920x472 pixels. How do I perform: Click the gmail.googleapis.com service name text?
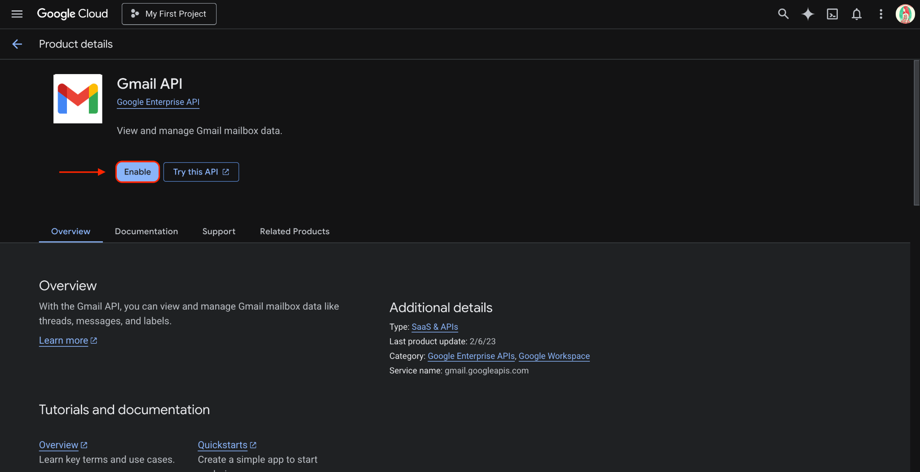487,371
